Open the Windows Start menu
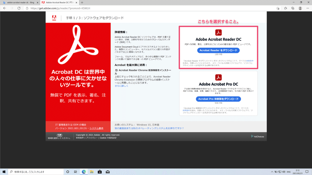 tap(4, 171)
